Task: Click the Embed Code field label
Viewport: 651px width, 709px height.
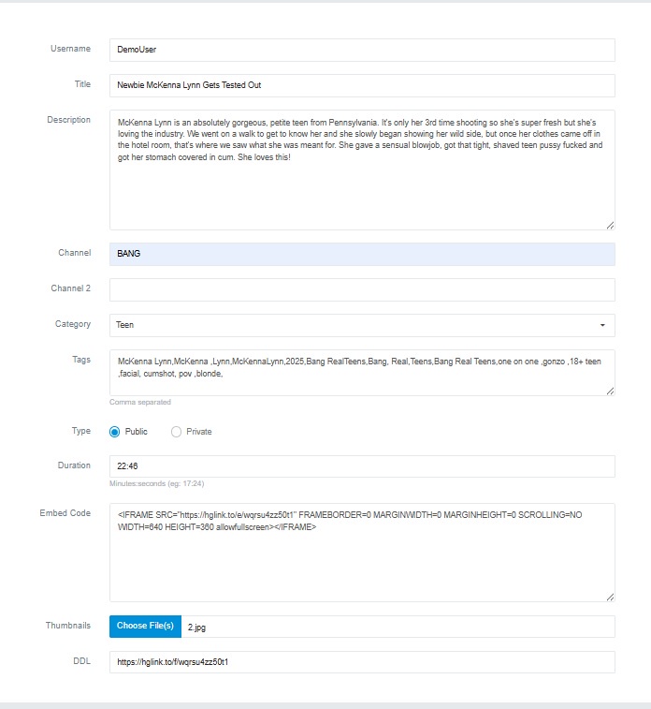Action: tap(65, 513)
